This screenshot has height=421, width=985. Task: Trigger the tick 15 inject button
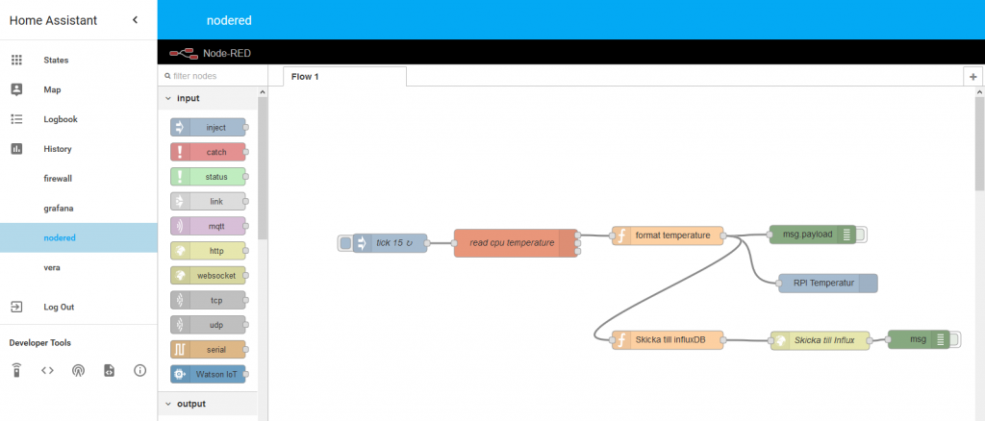point(345,243)
